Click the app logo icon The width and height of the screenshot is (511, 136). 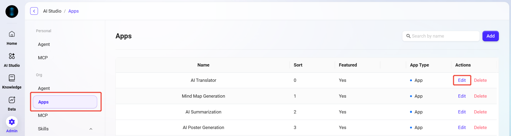[12, 12]
